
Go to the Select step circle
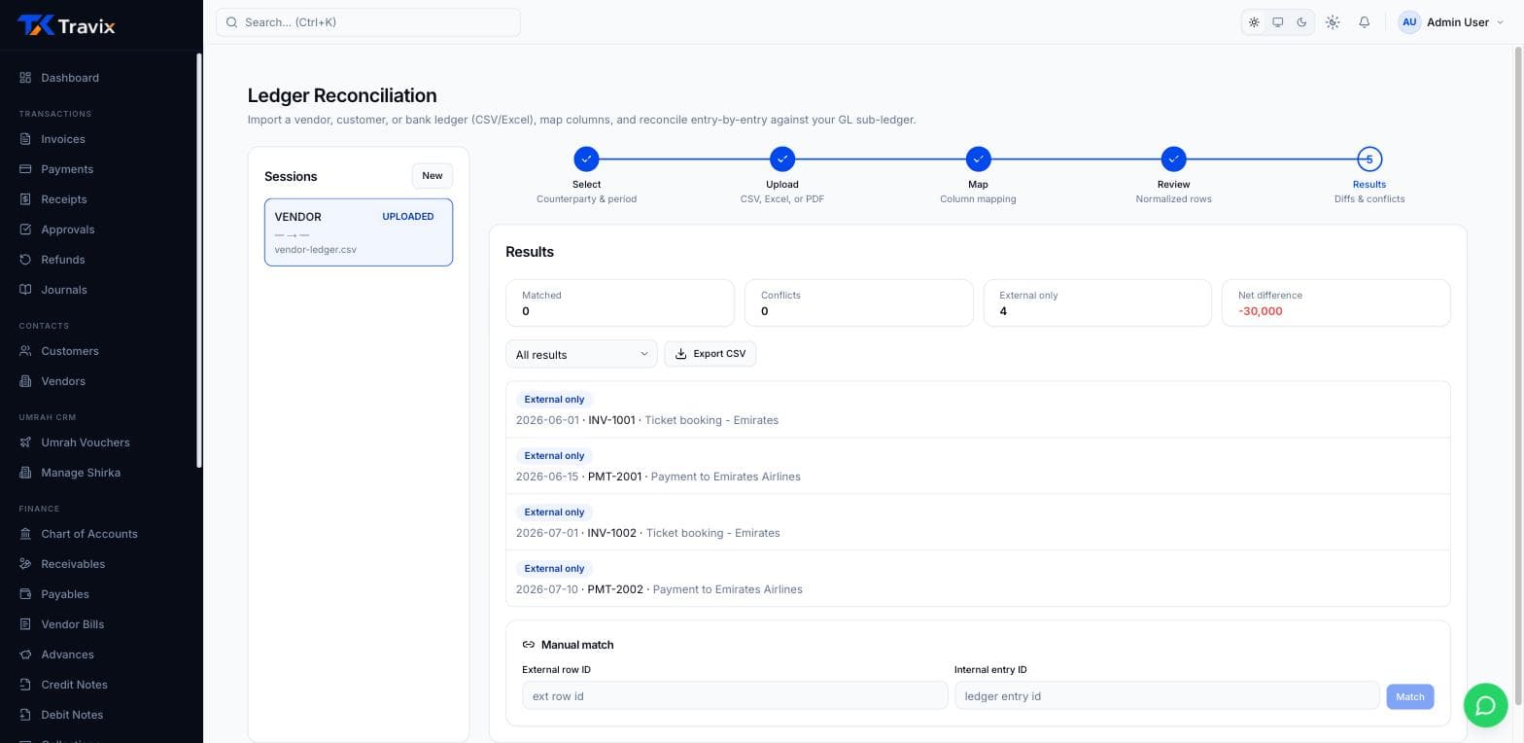pos(586,159)
